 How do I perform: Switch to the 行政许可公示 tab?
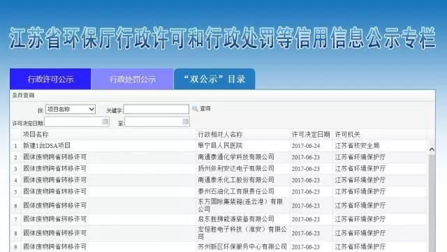(x=50, y=79)
